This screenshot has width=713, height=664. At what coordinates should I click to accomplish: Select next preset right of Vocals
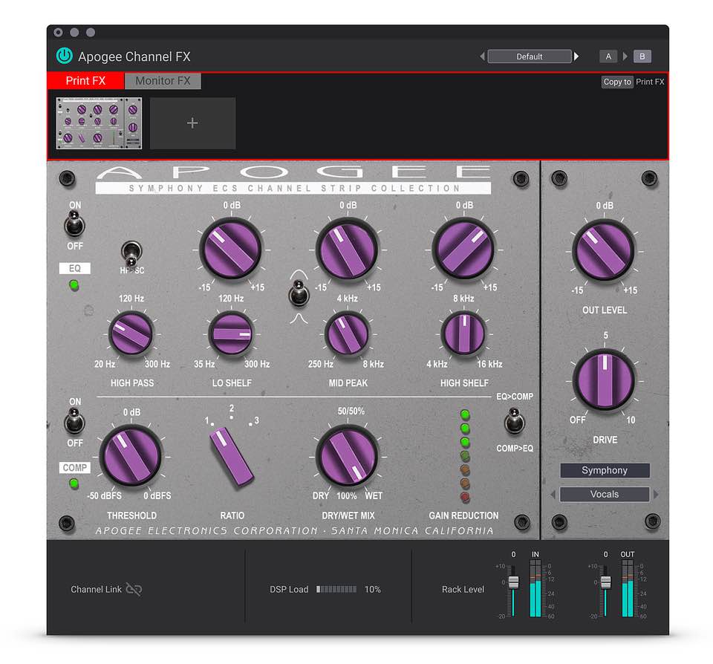tap(656, 495)
